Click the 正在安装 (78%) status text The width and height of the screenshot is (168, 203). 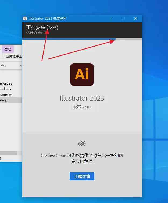42,27
